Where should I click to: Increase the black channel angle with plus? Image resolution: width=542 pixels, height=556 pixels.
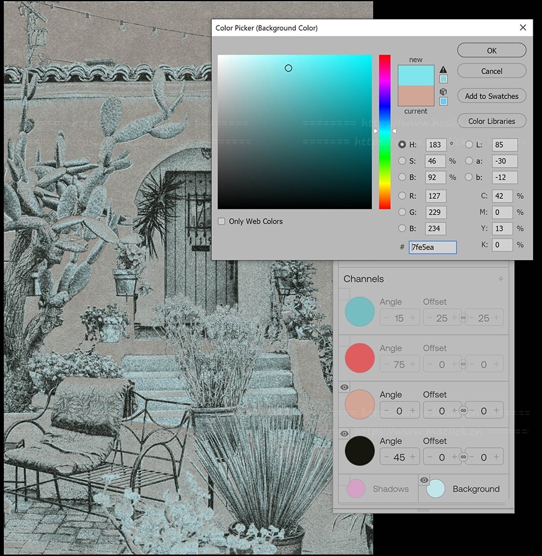pos(413,457)
